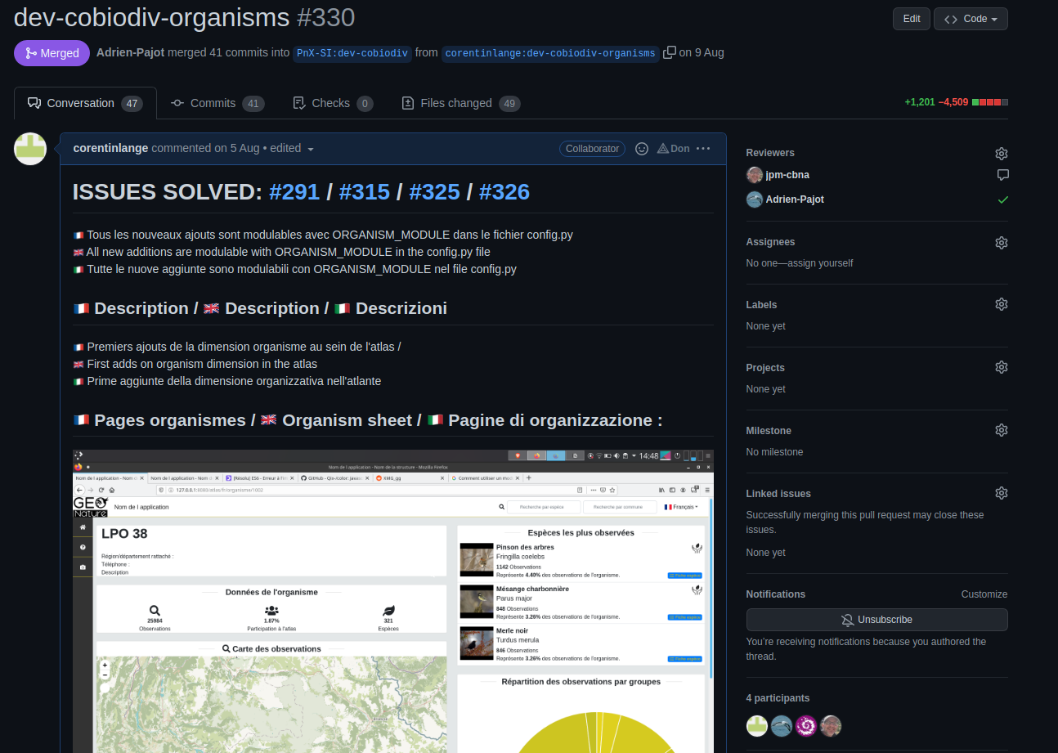The image size is (1058, 753).
Task: Click first participant avatar (green)
Action: click(x=757, y=726)
